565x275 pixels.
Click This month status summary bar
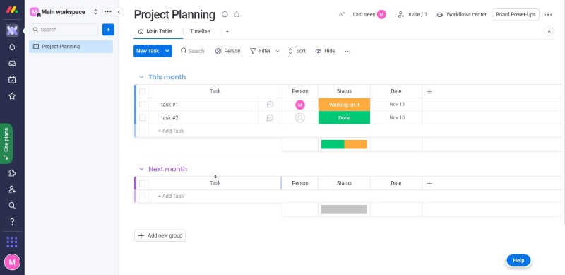tap(344, 144)
